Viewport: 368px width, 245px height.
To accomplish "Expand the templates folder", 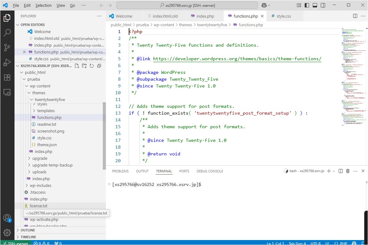I will (46, 110).
